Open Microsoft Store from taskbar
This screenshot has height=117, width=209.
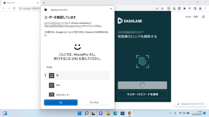pyautogui.click(x=123, y=113)
